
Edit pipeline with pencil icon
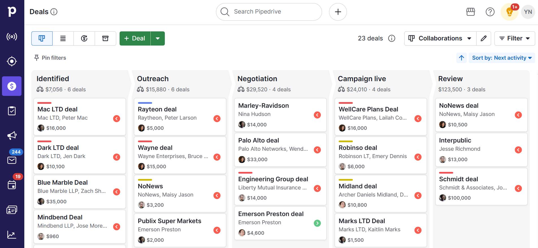click(484, 38)
